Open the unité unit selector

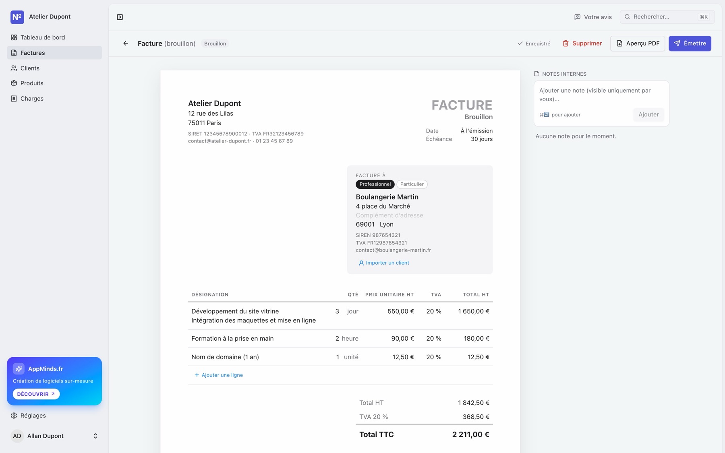coord(351,357)
